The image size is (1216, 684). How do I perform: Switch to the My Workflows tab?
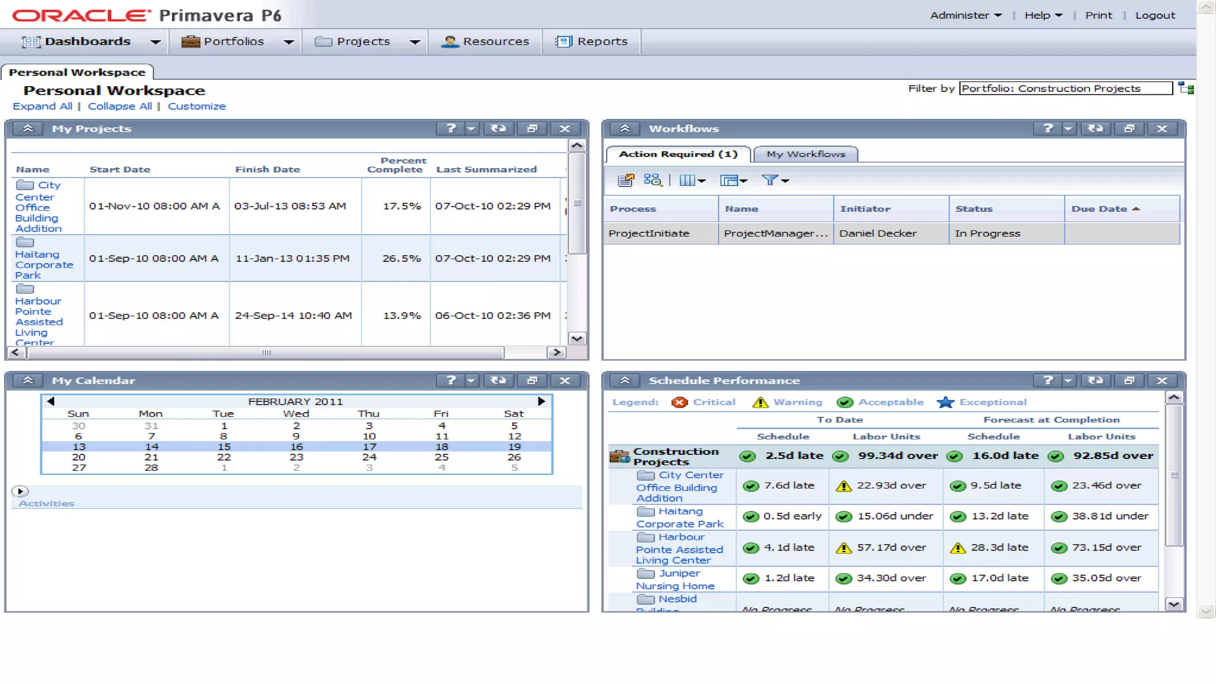point(806,154)
